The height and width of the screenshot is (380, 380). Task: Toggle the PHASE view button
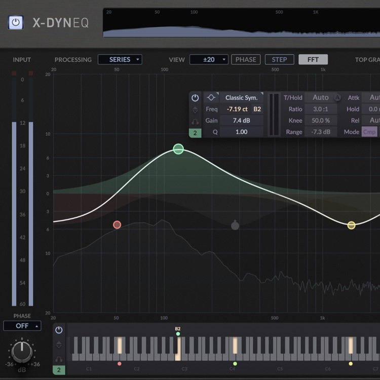(x=246, y=59)
